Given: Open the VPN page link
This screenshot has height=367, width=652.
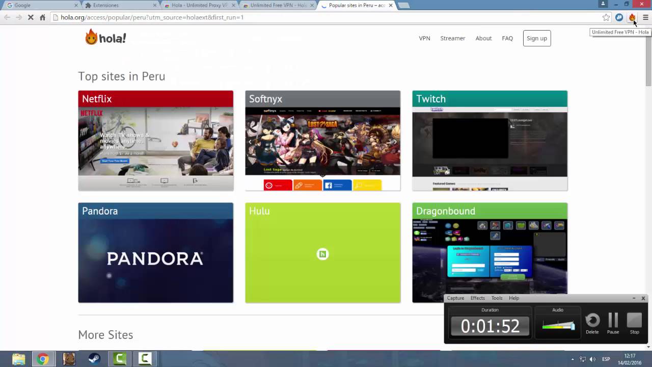Looking at the screenshot, I should click(424, 38).
